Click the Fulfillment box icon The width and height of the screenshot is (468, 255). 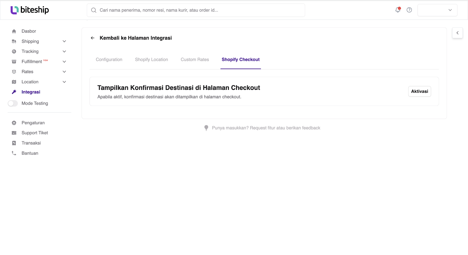(x=14, y=61)
